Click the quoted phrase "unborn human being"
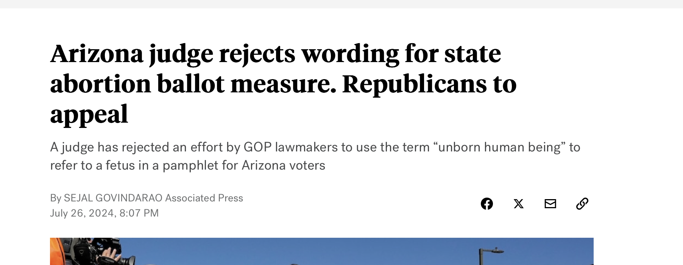The image size is (683, 265). [x=501, y=147]
